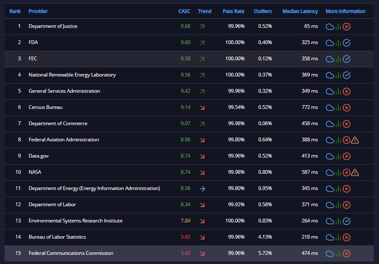Open bar chart icon in NASA row
Viewport: 379px width, 264px height.
(x=338, y=172)
